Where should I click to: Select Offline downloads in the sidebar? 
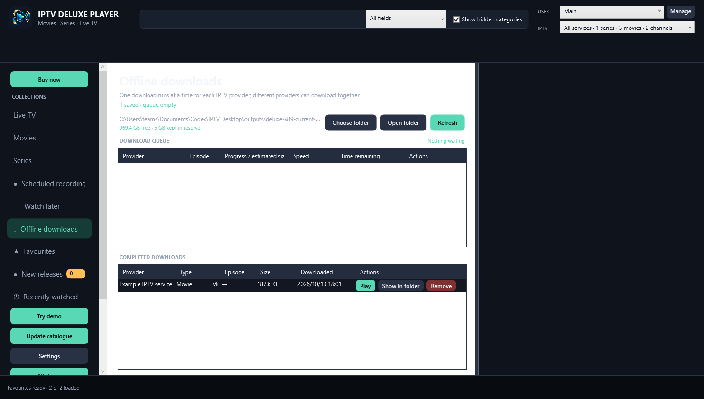tap(49, 229)
